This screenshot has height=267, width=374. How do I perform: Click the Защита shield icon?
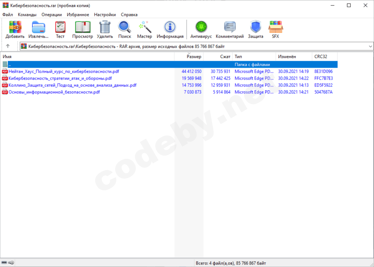pyautogui.click(x=255, y=30)
